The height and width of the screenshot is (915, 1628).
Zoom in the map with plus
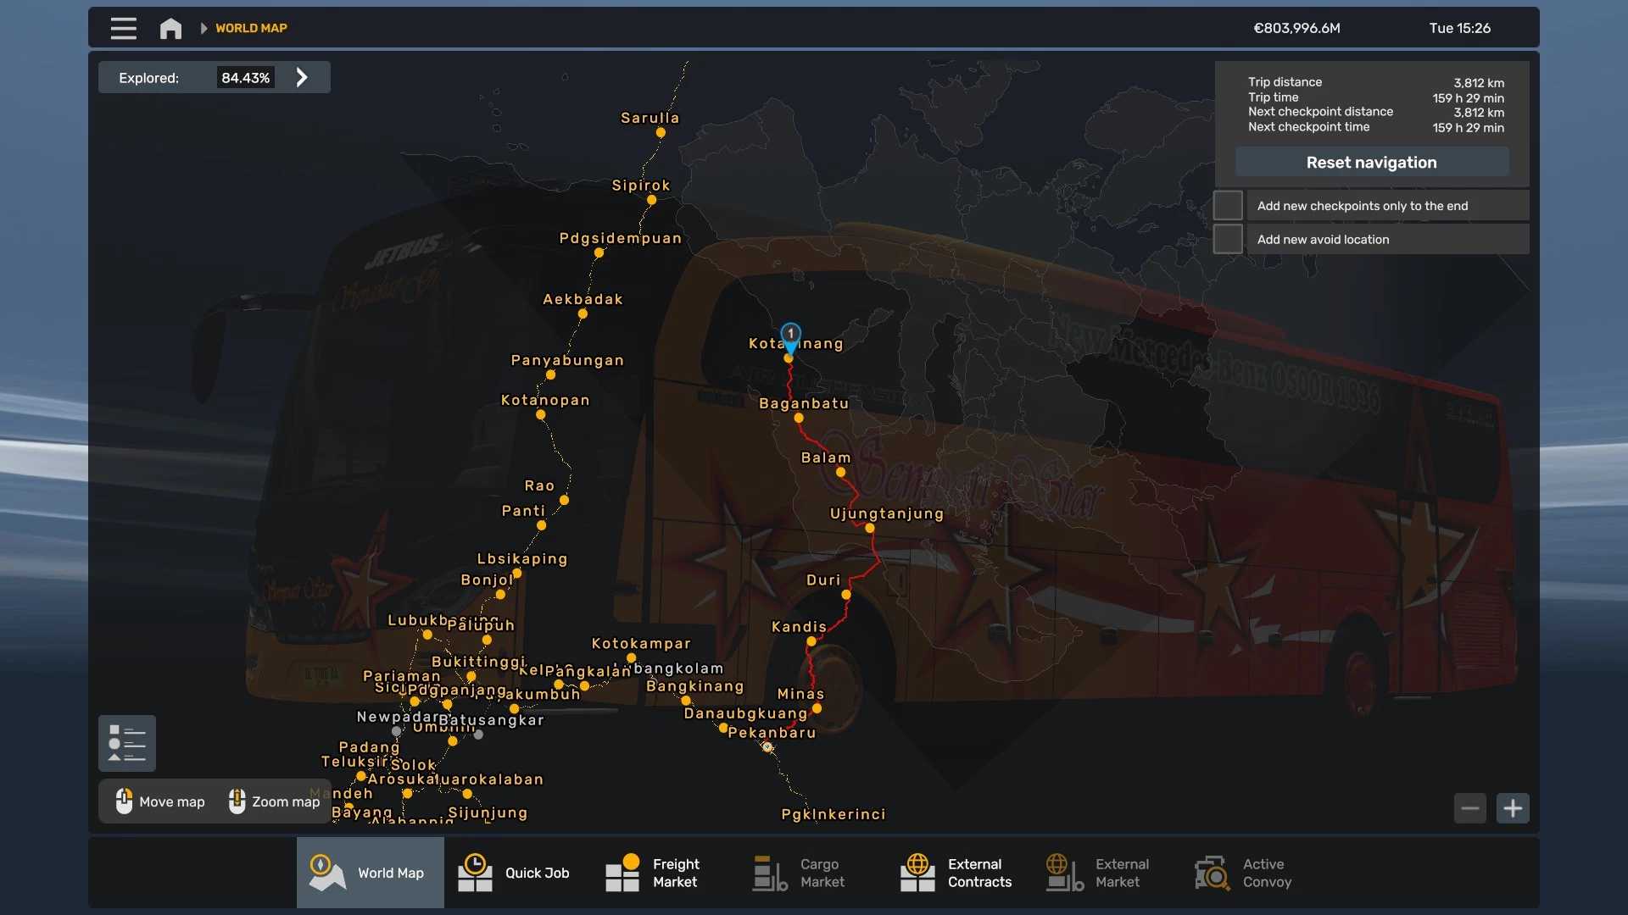coord(1513,808)
